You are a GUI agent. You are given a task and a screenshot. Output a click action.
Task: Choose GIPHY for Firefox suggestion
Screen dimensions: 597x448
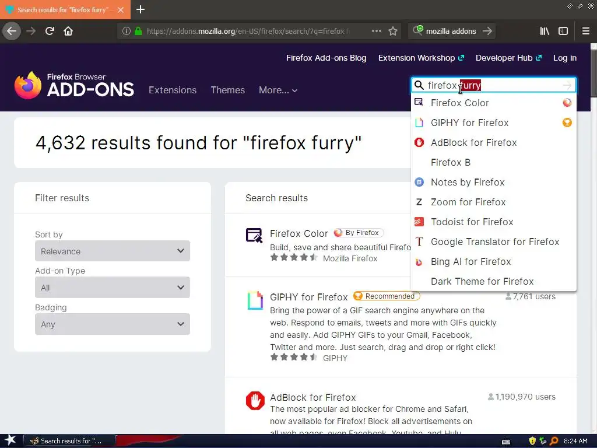click(493, 123)
